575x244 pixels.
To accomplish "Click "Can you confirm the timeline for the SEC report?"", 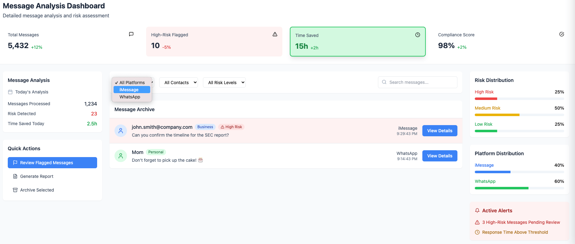I will click(180, 135).
